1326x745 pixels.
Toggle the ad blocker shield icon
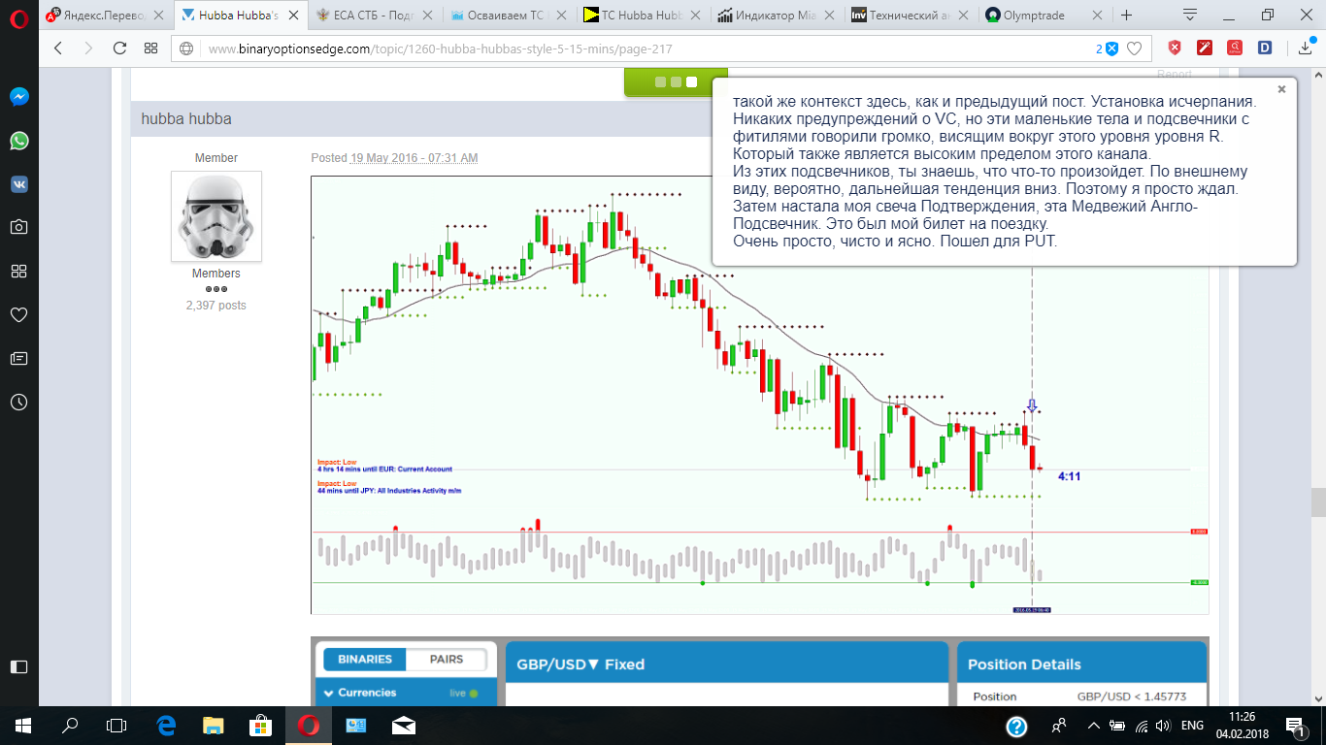click(x=1175, y=49)
